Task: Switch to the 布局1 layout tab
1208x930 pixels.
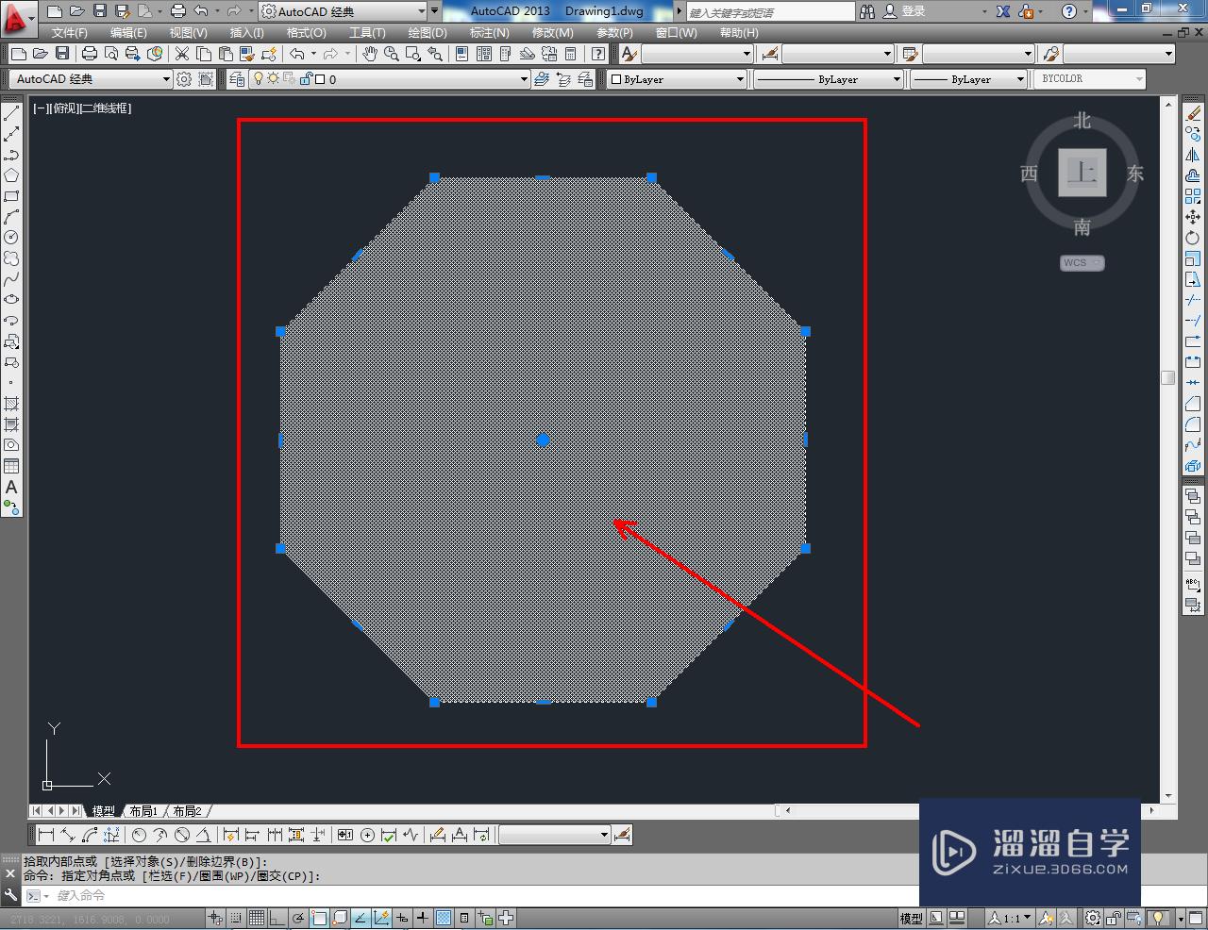Action: [x=143, y=811]
